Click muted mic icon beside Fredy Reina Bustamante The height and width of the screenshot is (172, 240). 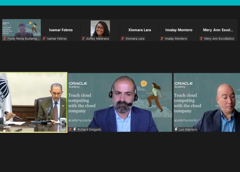[5, 39]
